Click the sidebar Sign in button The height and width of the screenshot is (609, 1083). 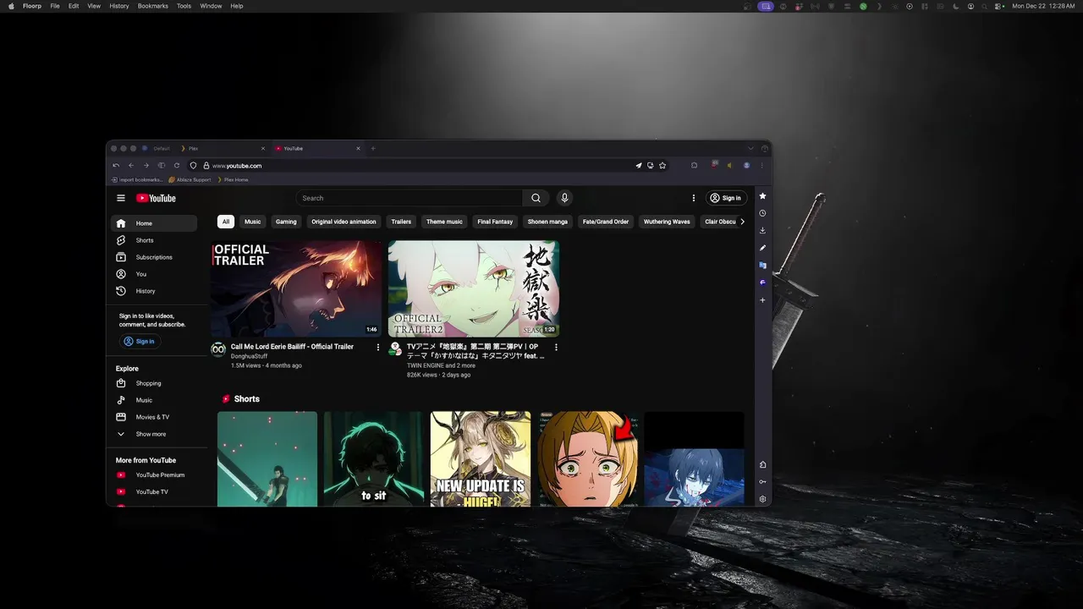140,342
